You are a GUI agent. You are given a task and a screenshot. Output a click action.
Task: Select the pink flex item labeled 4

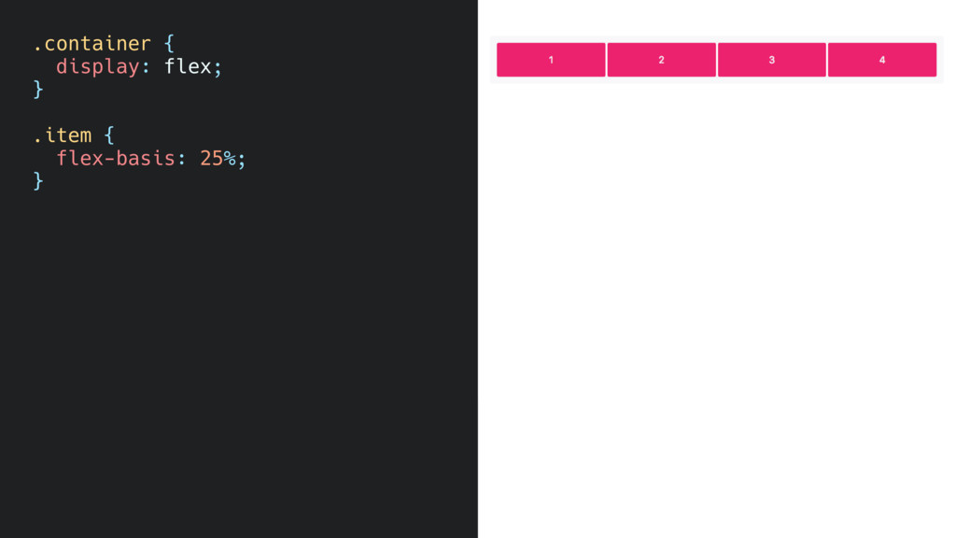tap(882, 60)
